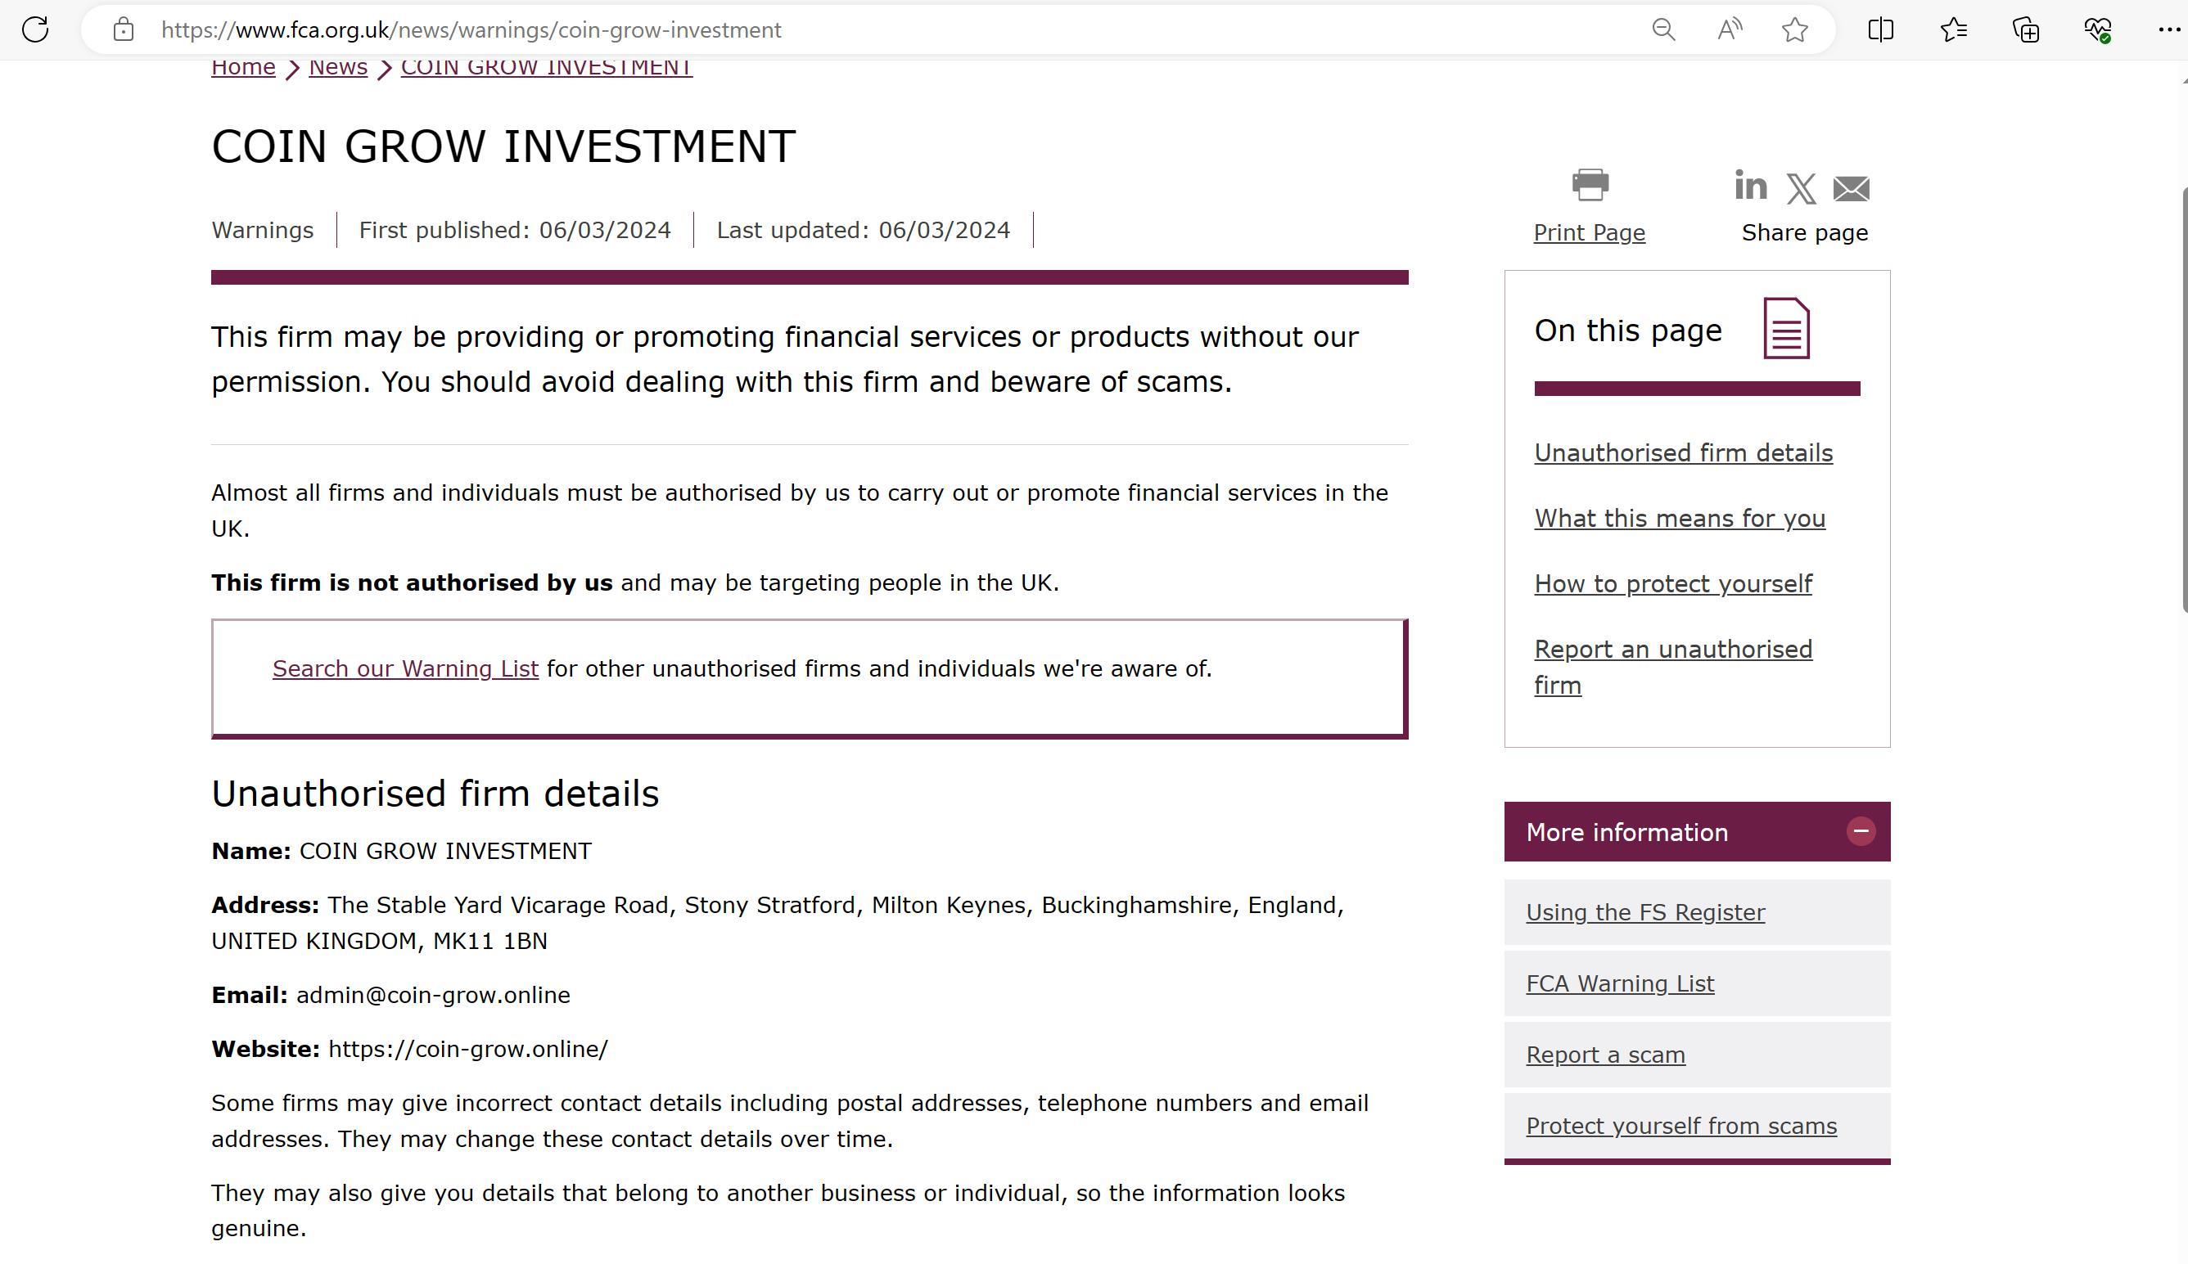Add page to favorites with the star icon

1794,29
